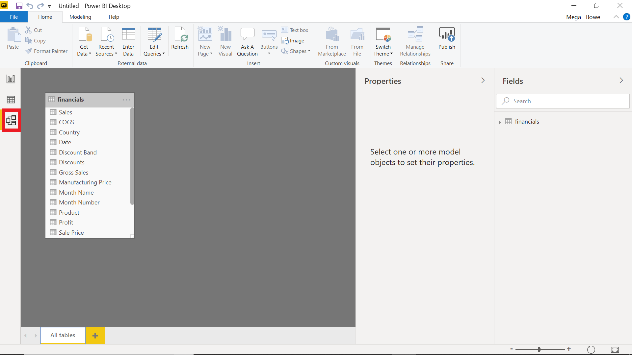The width and height of the screenshot is (632, 355).
Task: Click the blue help question mark icon
Action: click(x=627, y=17)
